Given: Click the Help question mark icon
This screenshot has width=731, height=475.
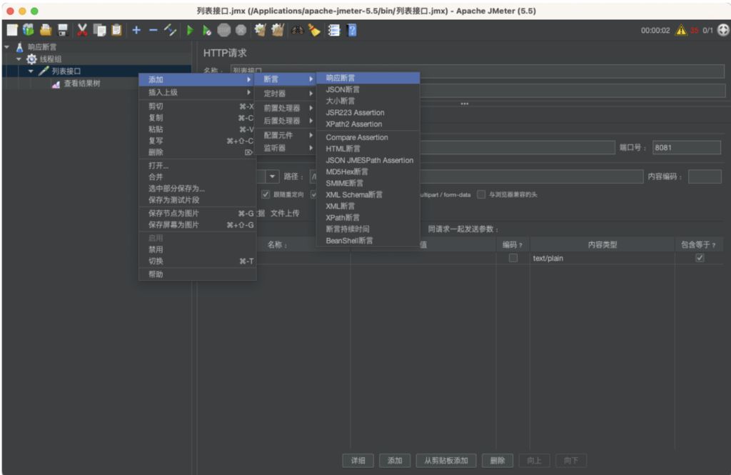Looking at the screenshot, I should (x=352, y=30).
